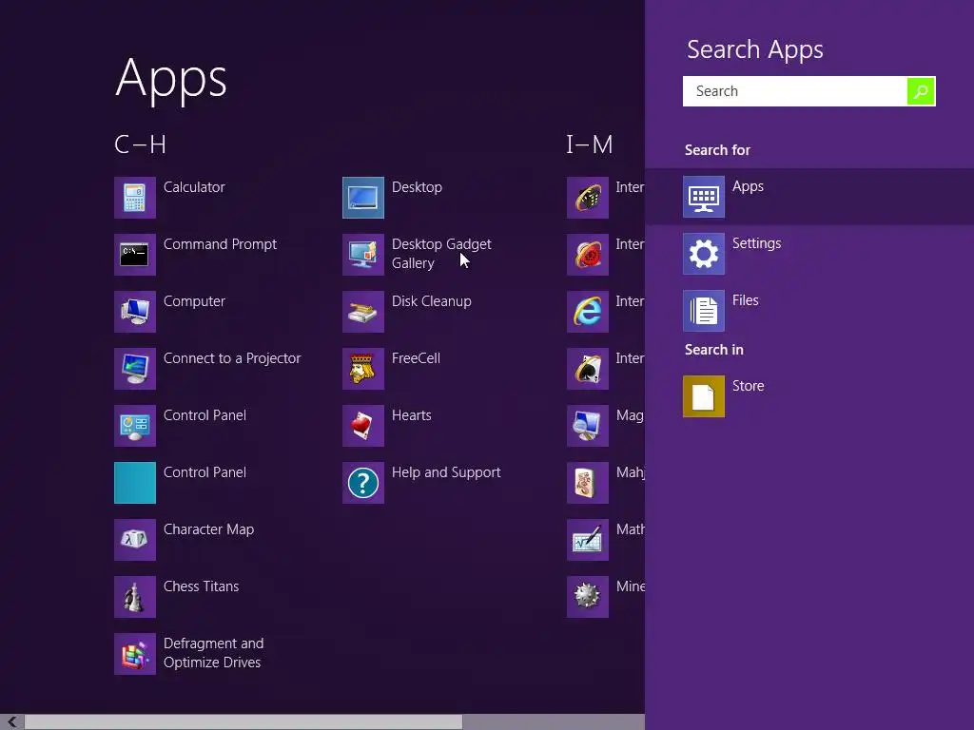
Task: Open the Mahjong tile game icon
Action: click(588, 483)
